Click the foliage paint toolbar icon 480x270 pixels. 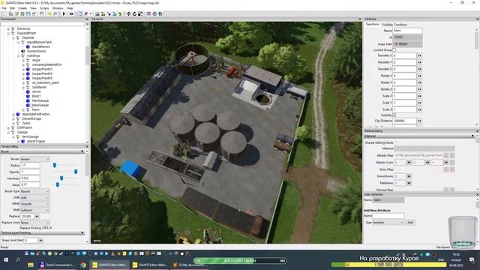coord(120,13)
